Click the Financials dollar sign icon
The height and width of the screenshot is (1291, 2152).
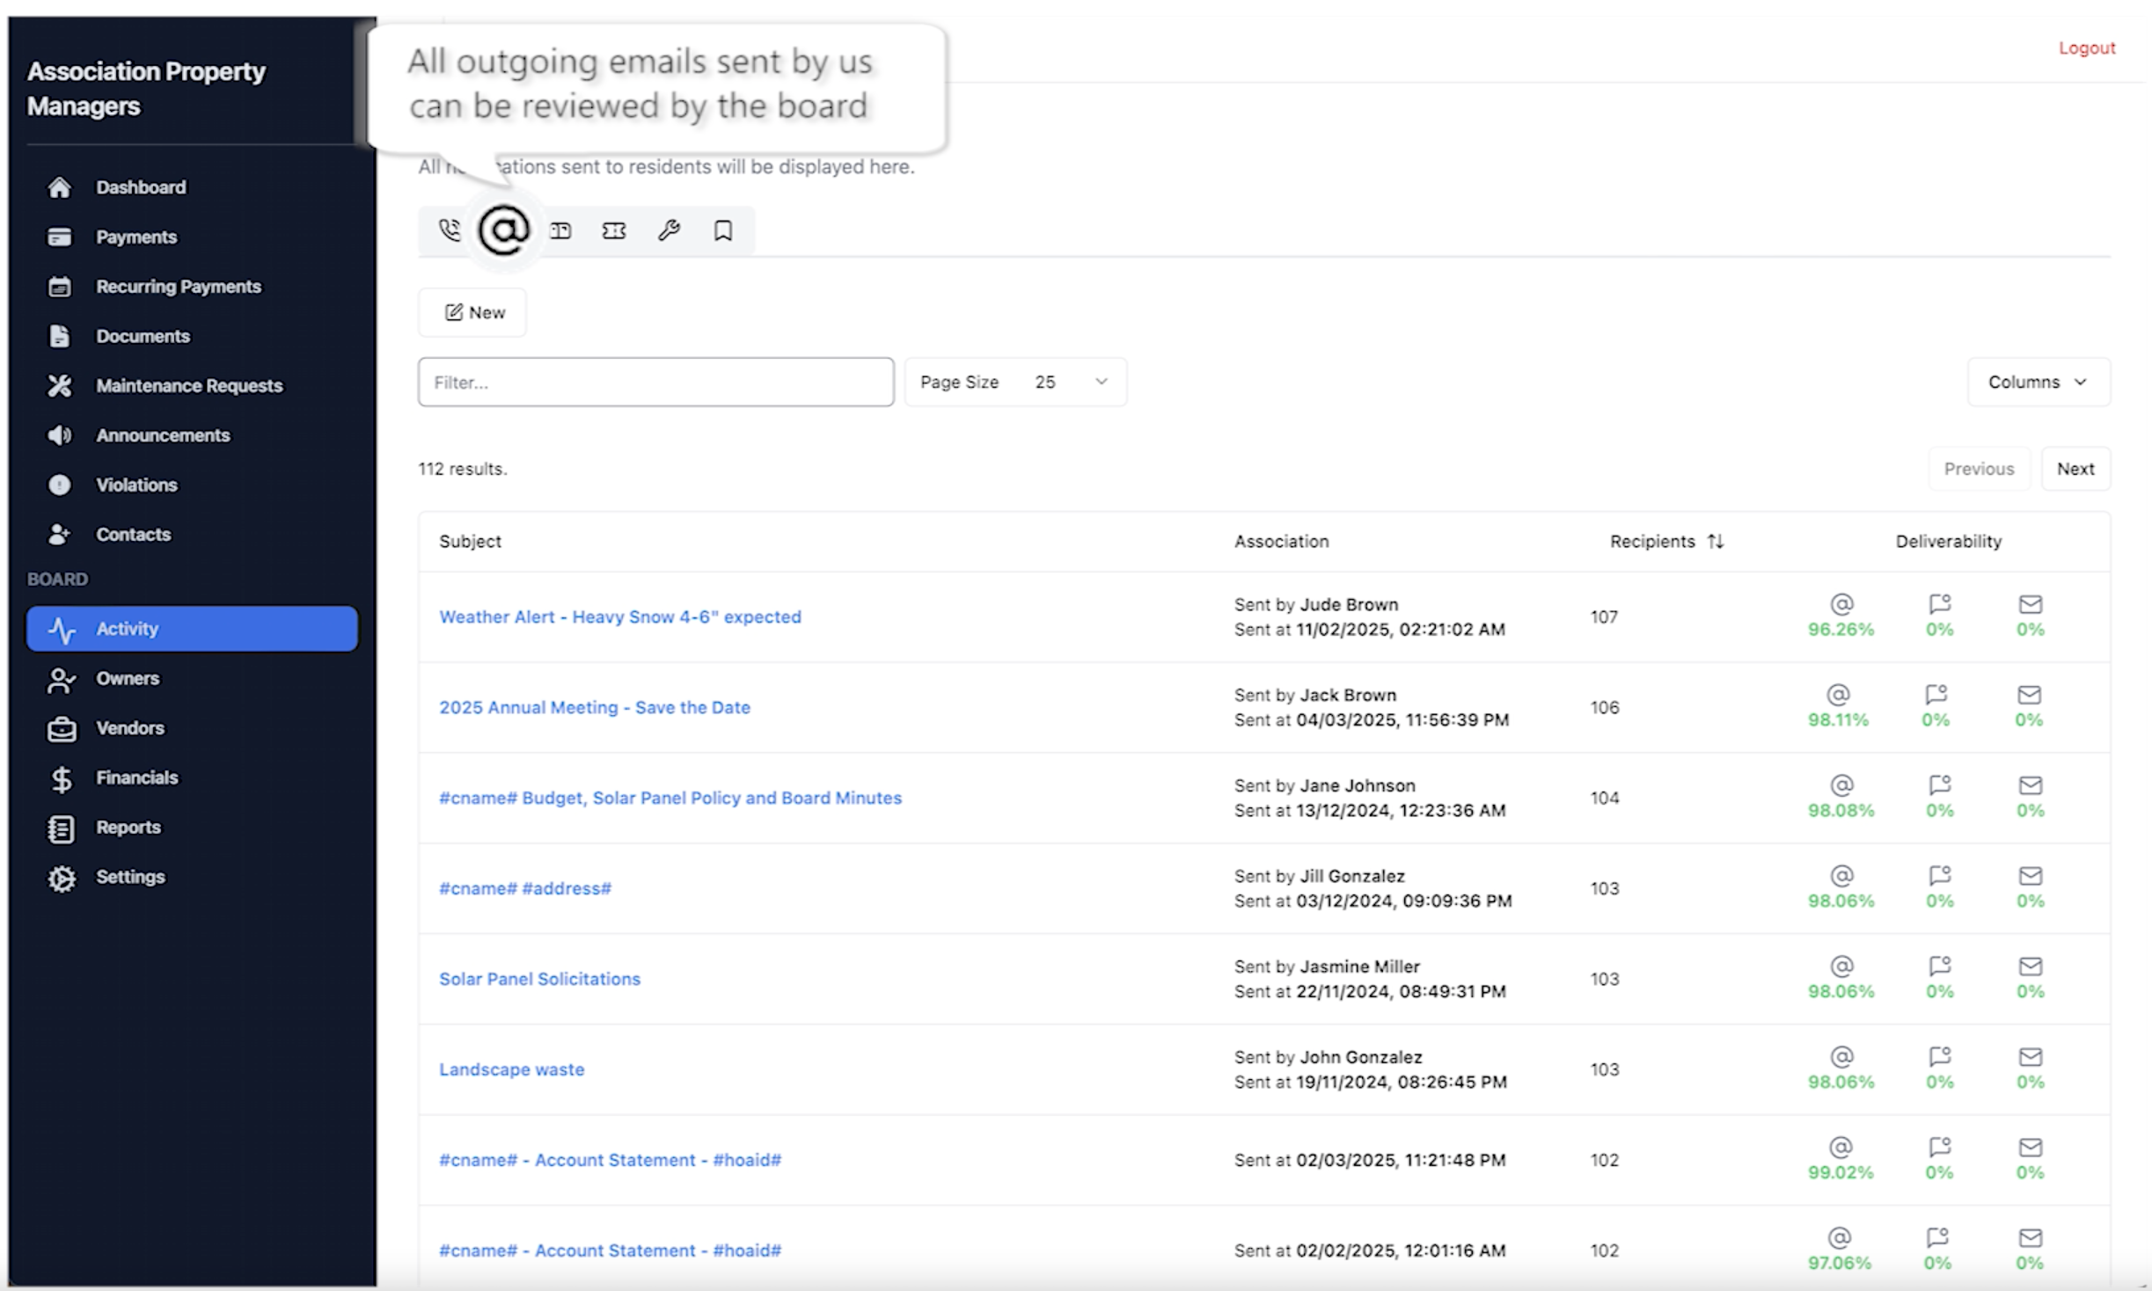click(62, 778)
